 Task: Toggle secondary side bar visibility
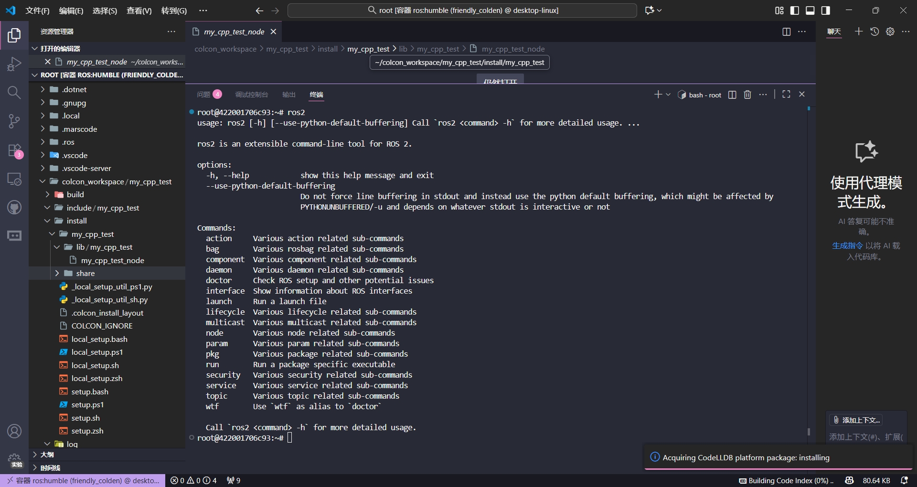click(825, 11)
